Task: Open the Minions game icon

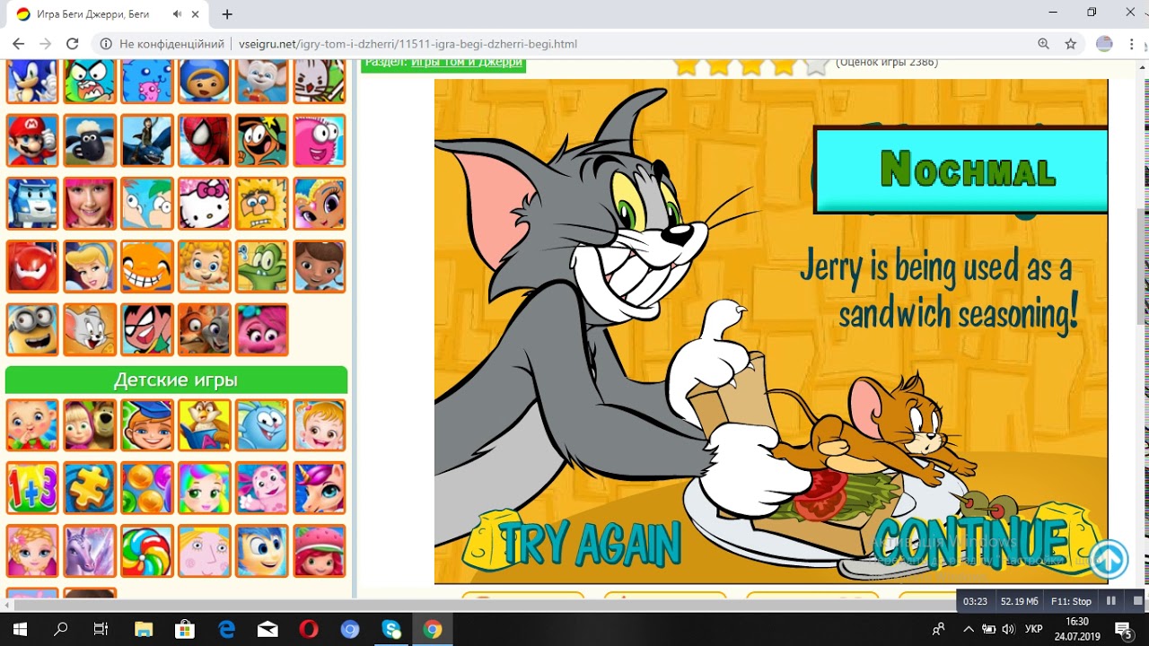Action: click(x=32, y=329)
